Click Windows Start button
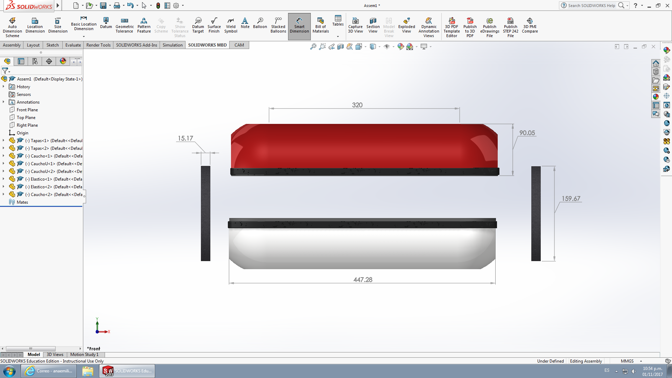 point(9,371)
